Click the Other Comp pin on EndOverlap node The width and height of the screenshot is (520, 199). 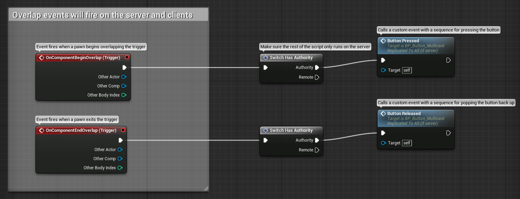pyautogui.click(x=120, y=159)
